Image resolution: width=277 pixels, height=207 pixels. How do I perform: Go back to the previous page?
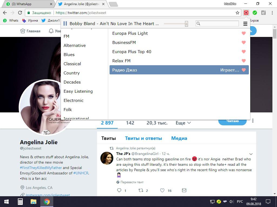[5, 13]
